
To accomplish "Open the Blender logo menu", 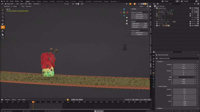I will 1,1.
